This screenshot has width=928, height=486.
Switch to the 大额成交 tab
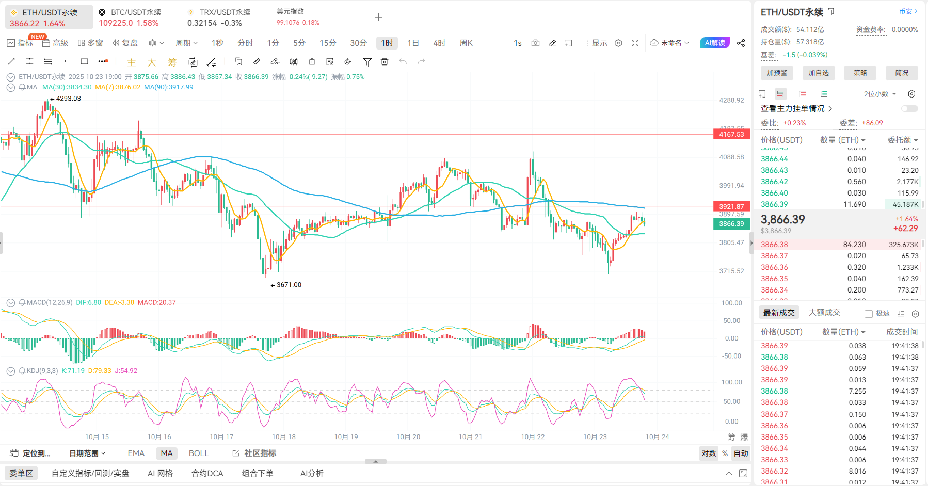pyautogui.click(x=824, y=313)
